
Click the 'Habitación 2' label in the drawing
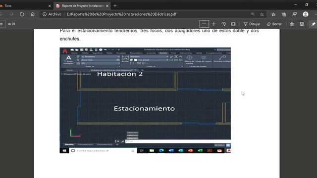coord(120,74)
